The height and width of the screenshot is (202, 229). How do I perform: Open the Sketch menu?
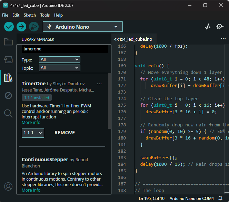[x=30, y=15]
